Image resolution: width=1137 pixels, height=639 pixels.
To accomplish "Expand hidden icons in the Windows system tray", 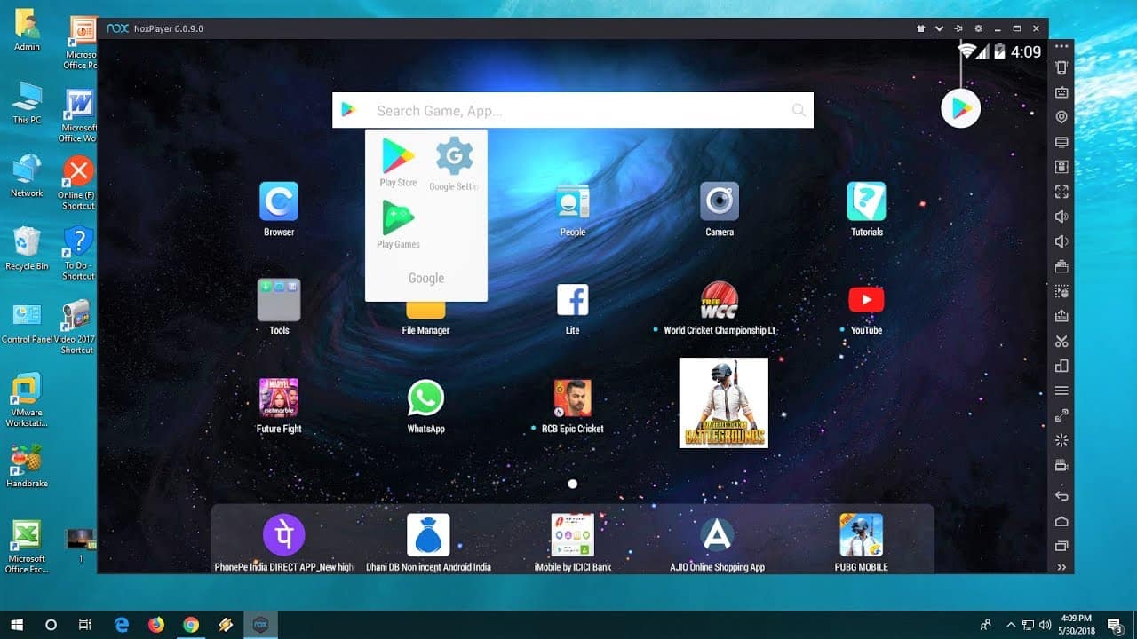I will (1011, 625).
